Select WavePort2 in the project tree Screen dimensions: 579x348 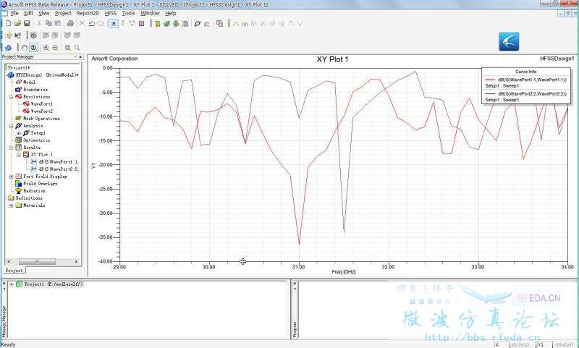click(x=42, y=111)
